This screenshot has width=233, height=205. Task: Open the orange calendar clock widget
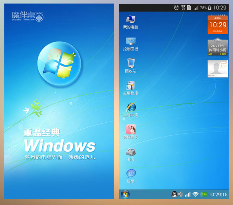[217, 24]
